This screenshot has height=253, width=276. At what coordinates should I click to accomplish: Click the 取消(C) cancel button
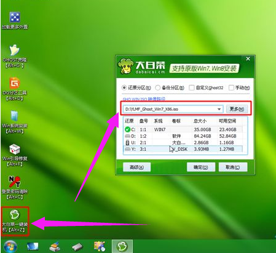tap(233, 167)
